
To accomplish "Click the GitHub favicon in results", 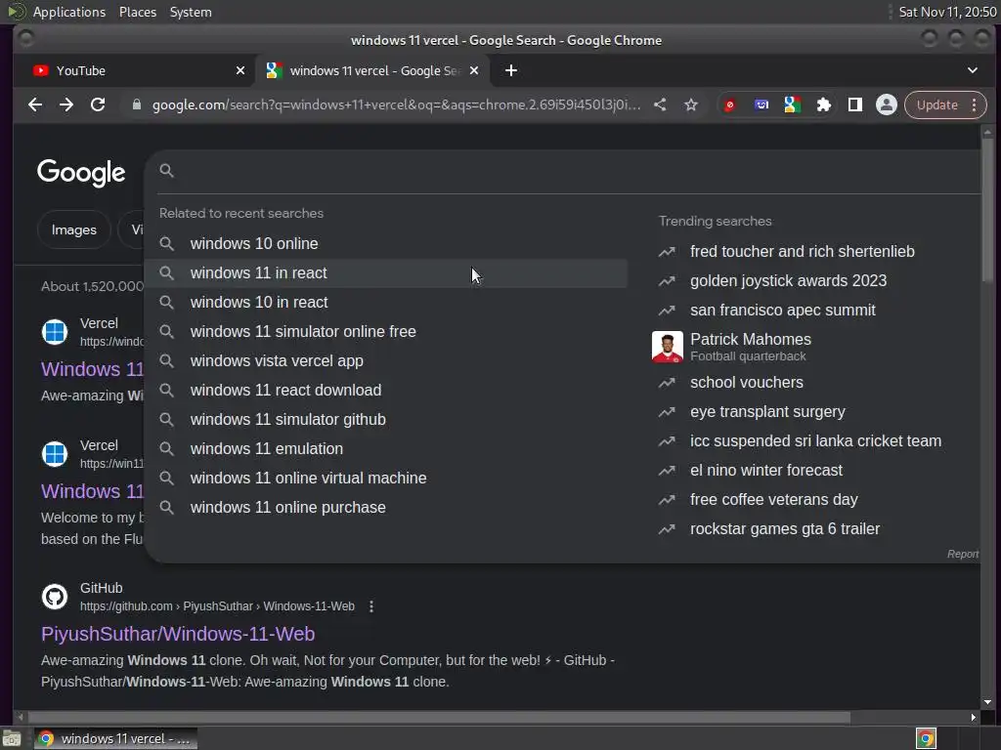I will pyautogui.click(x=55, y=597).
